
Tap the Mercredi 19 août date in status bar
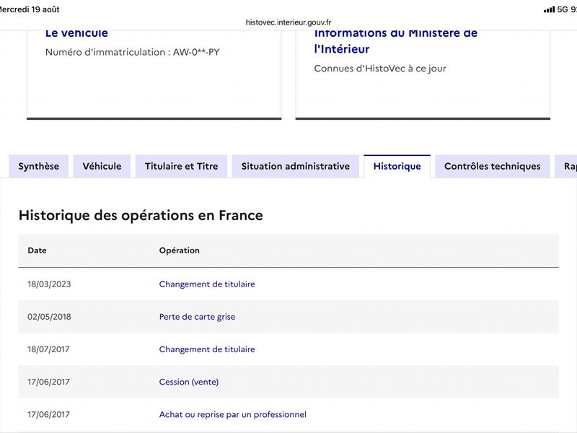click(x=30, y=9)
